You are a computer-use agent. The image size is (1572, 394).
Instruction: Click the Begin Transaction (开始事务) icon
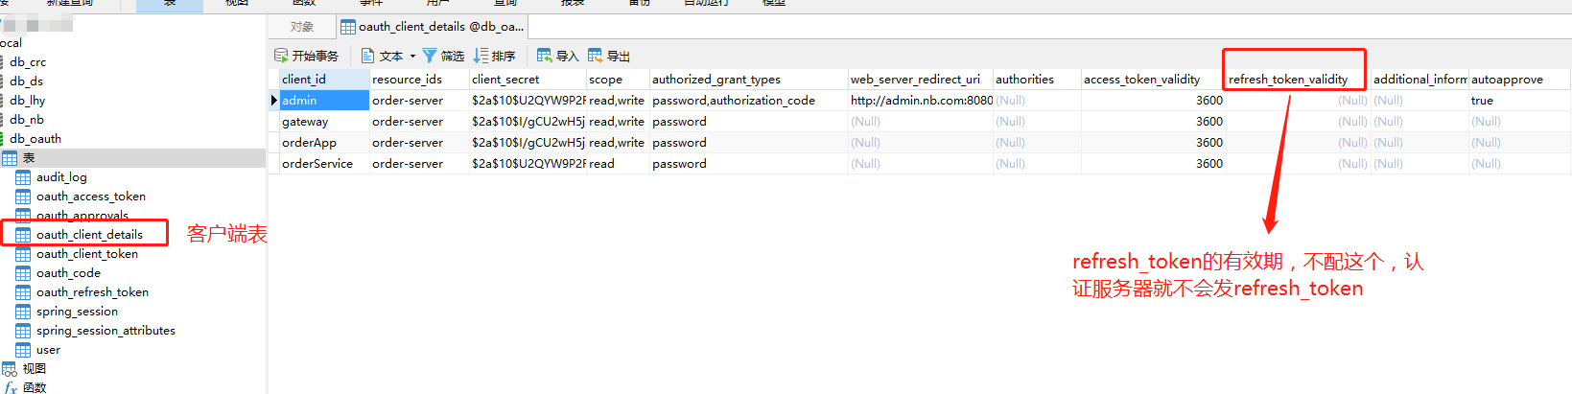pos(281,56)
